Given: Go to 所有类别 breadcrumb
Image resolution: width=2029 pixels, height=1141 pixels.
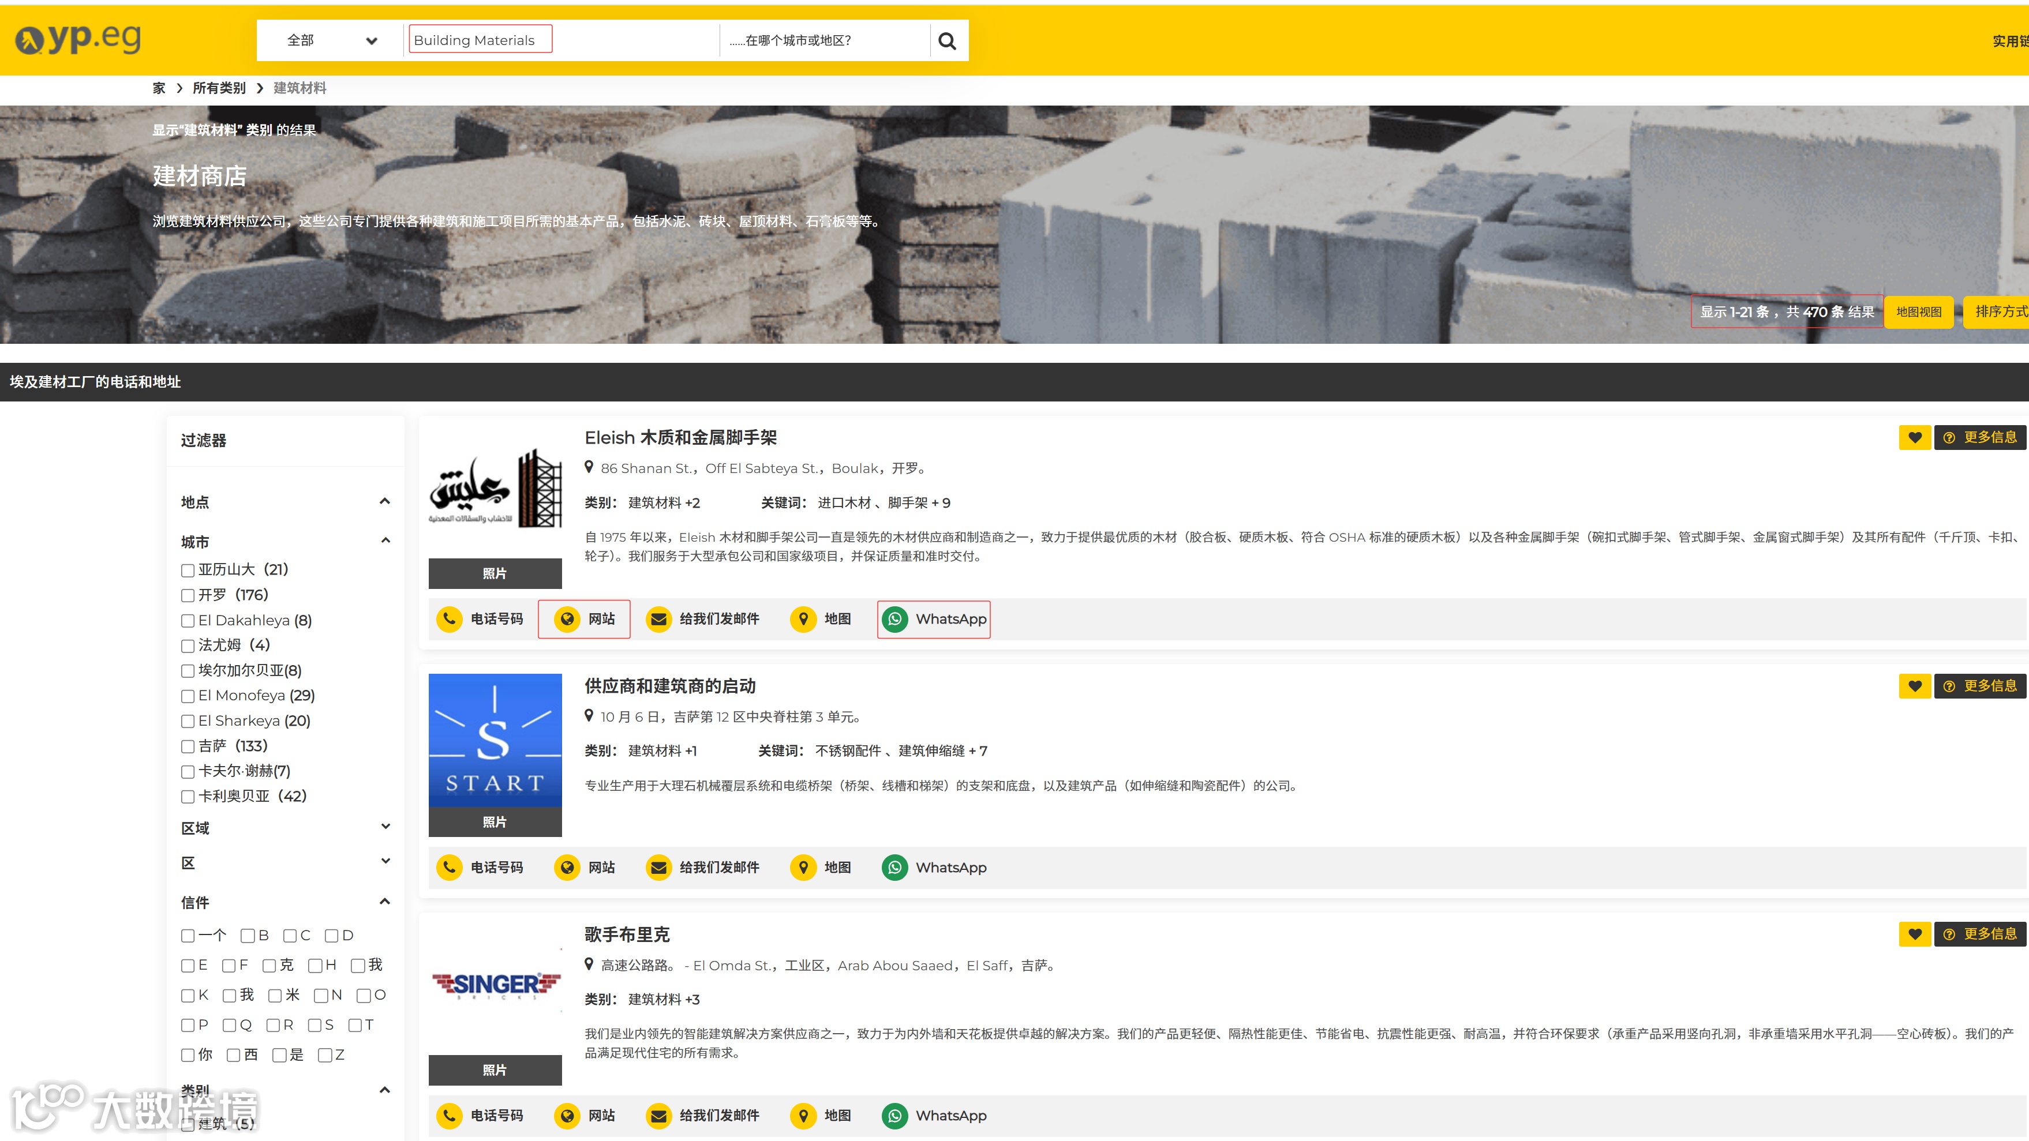Looking at the screenshot, I should click(x=219, y=88).
